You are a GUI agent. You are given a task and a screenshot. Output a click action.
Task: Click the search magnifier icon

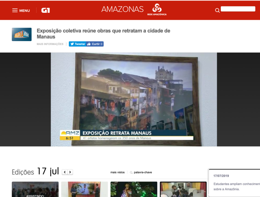[x=217, y=11]
